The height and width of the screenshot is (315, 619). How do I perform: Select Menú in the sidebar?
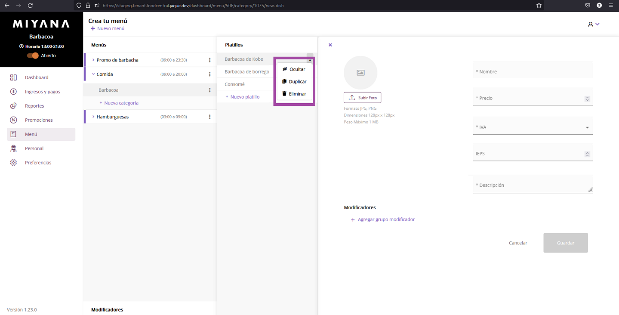pos(41,134)
